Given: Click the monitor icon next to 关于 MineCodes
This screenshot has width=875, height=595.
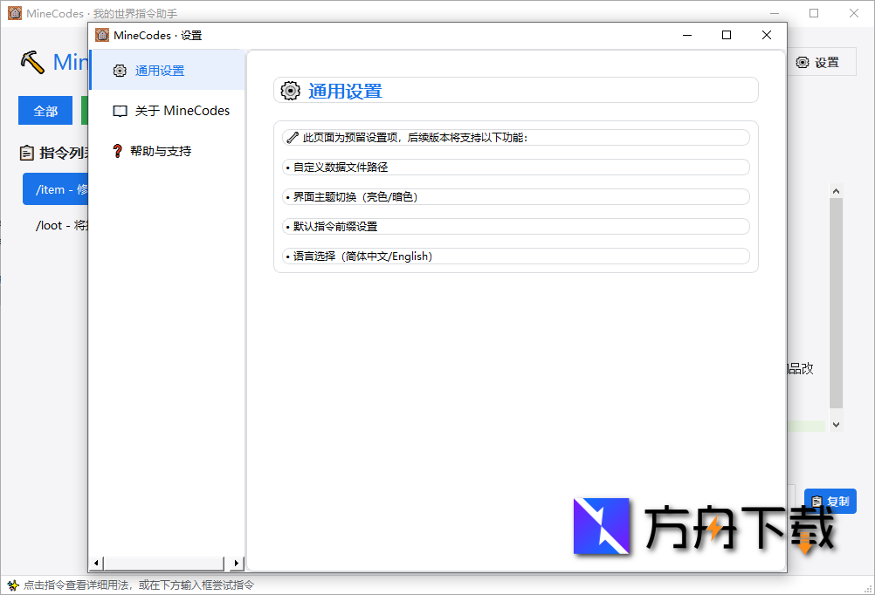Looking at the screenshot, I should [120, 111].
